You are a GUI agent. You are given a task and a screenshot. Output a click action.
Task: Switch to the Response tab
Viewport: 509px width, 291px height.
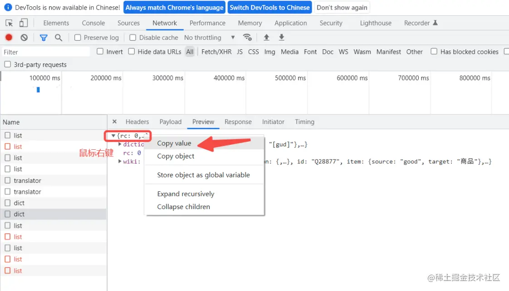coord(238,122)
